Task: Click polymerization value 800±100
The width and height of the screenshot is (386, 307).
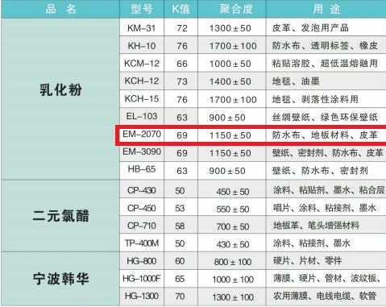Action: point(233,262)
